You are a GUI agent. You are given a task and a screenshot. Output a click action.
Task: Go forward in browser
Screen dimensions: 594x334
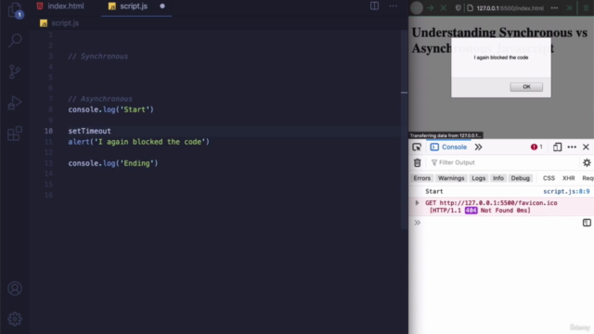(430, 8)
